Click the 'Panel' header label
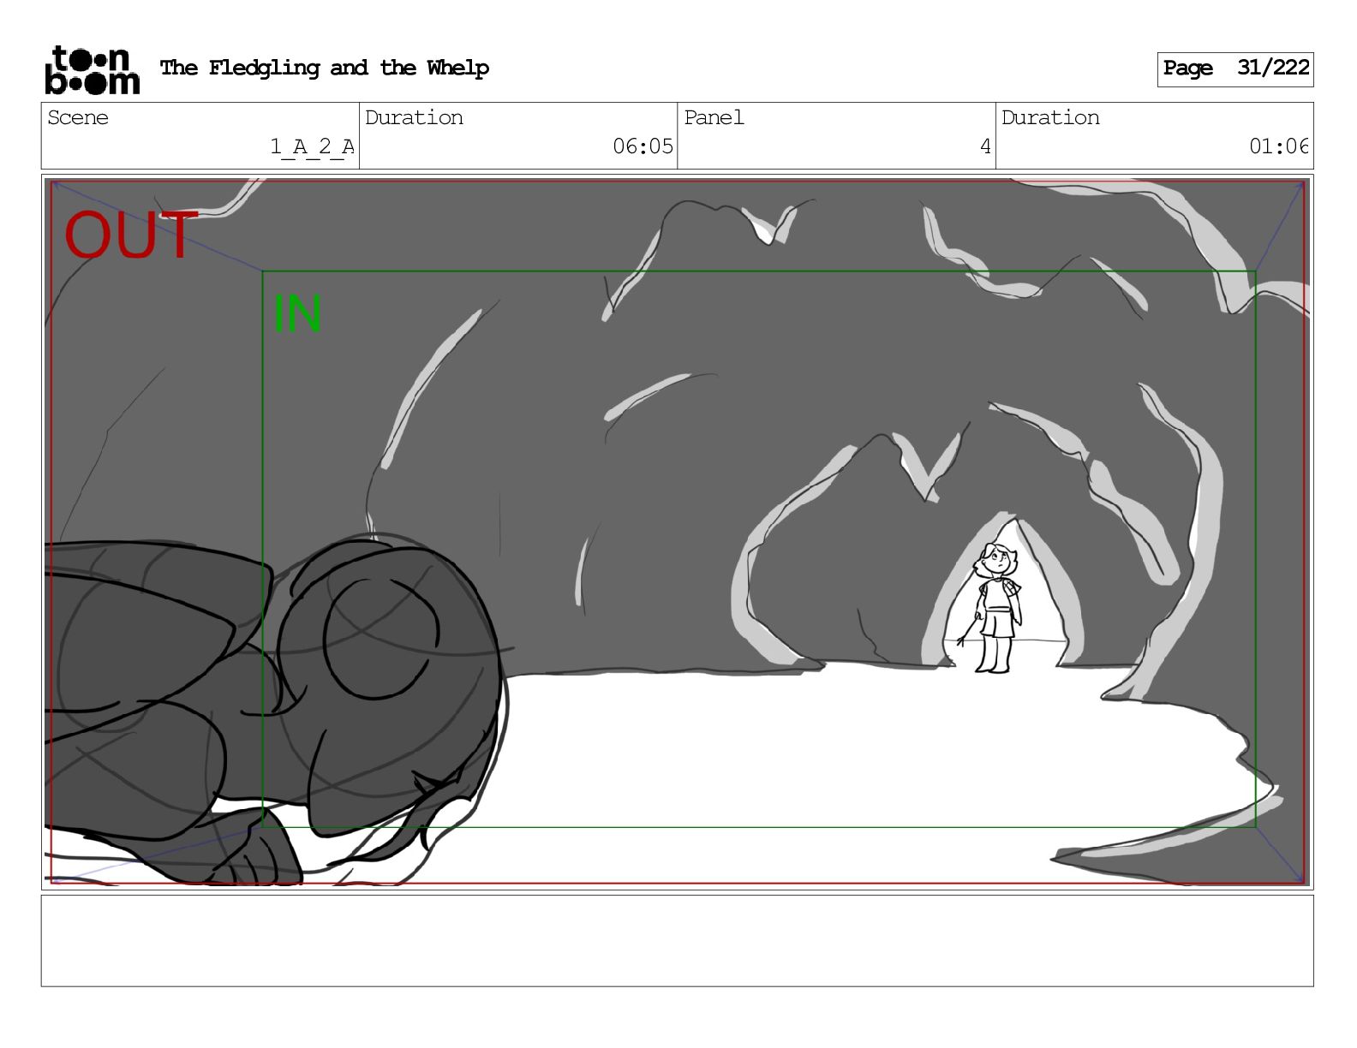Screen dimensions: 1357x1048 click(x=714, y=118)
